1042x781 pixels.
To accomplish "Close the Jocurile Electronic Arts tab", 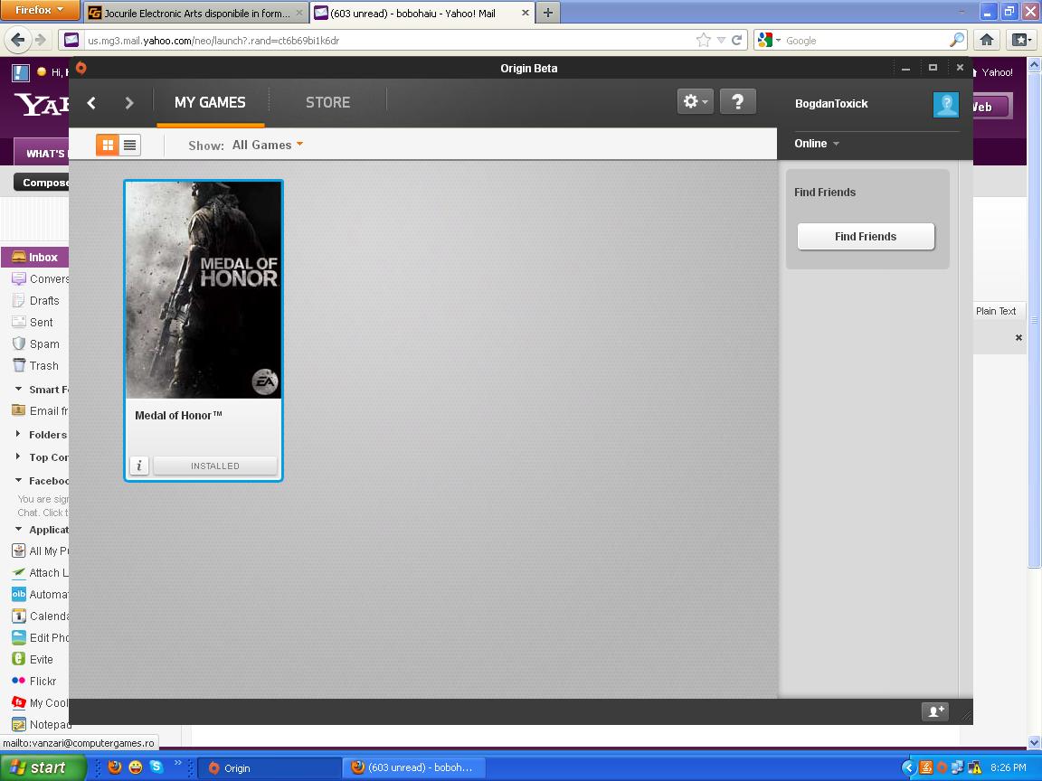I will [x=299, y=13].
